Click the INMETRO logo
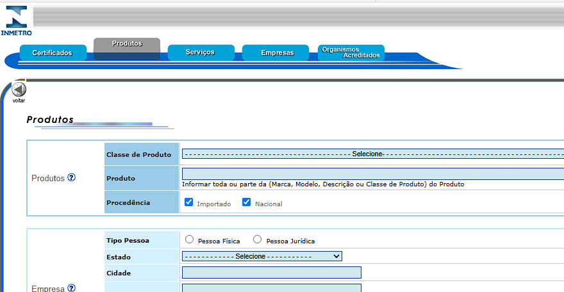The image size is (564, 292). click(16, 21)
